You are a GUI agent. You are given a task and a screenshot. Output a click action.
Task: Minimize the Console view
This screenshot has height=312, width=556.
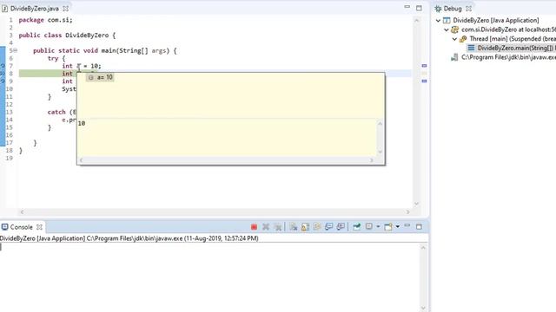(407, 225)
